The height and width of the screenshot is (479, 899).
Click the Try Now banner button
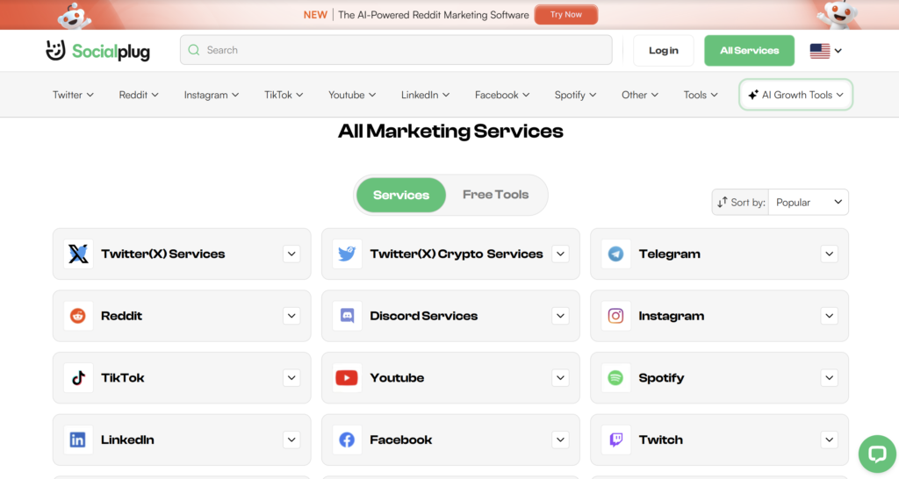coord(566,15)
